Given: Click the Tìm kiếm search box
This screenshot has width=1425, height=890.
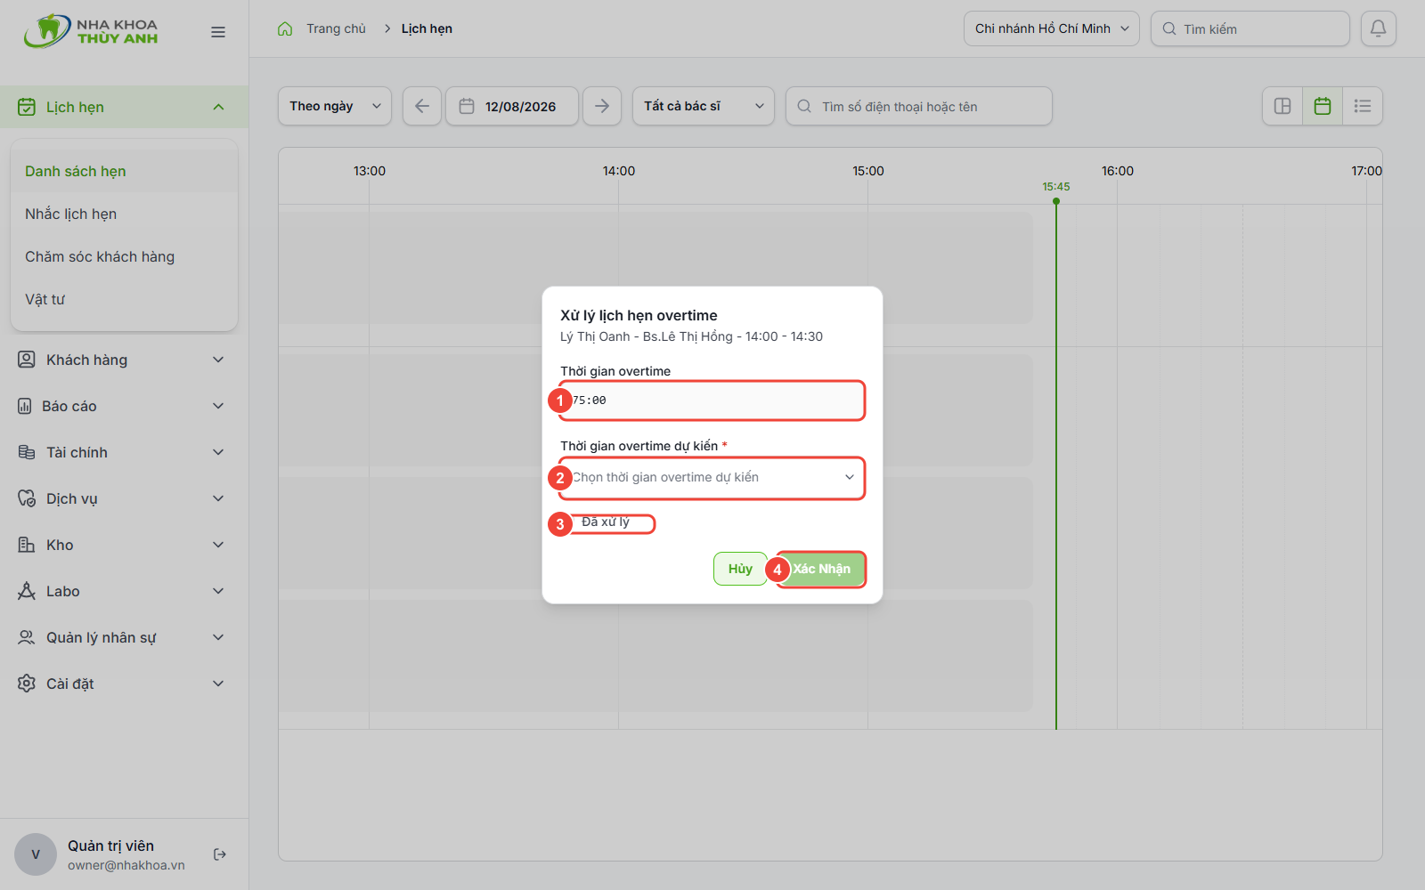Looking at the screenshot, I should 1250,28.
